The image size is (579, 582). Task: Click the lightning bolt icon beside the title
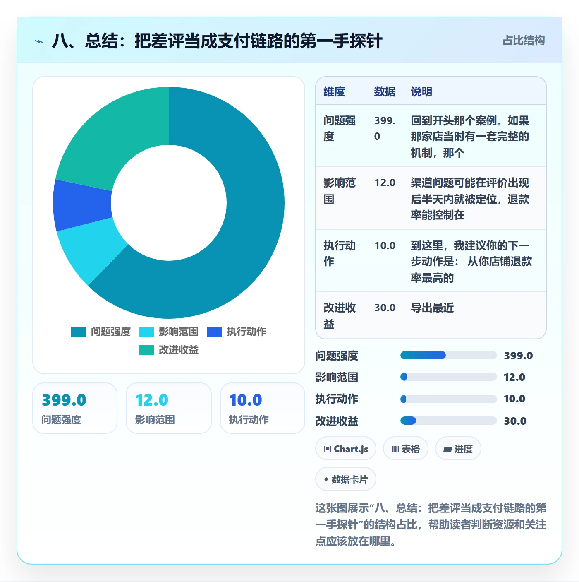[39, 41]
